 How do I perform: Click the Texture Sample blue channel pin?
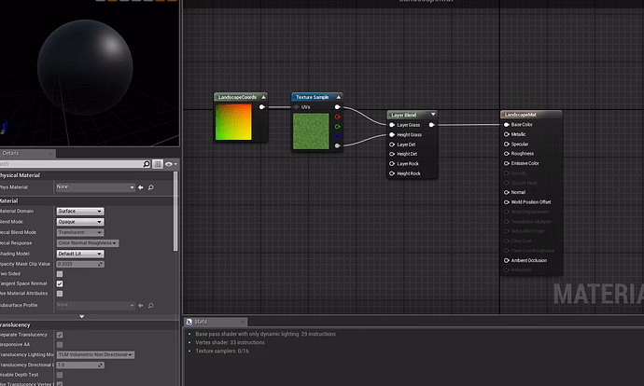[337, 136]
